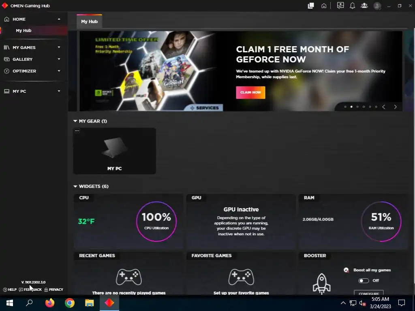The height and width of the screenshot is (311, 415).
Task: Expand the MY PC sidebar arrow
Action: pyautogui.click(x=59, y=91)
